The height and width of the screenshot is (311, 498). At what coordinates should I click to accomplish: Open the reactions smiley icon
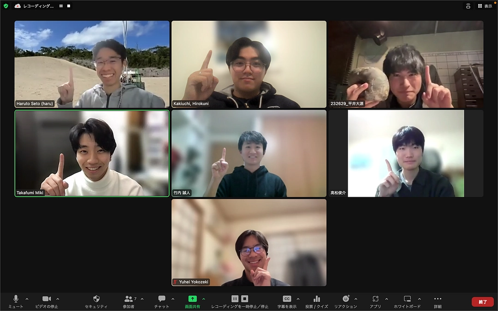tap(345, 299)
